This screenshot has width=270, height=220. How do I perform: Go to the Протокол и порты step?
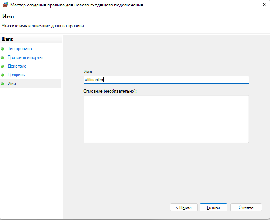[25, 57]
